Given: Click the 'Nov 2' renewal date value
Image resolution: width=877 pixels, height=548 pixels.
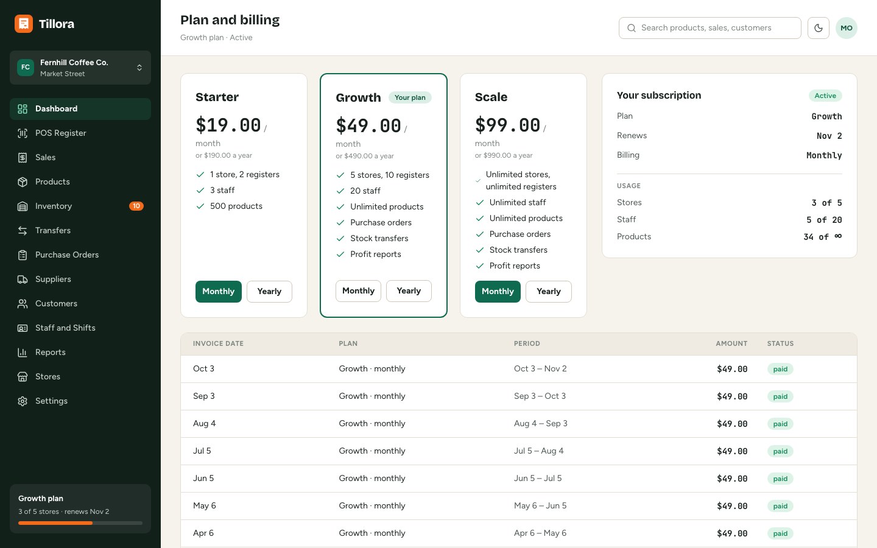Looking at the screenshot, I should pos(829,136).
